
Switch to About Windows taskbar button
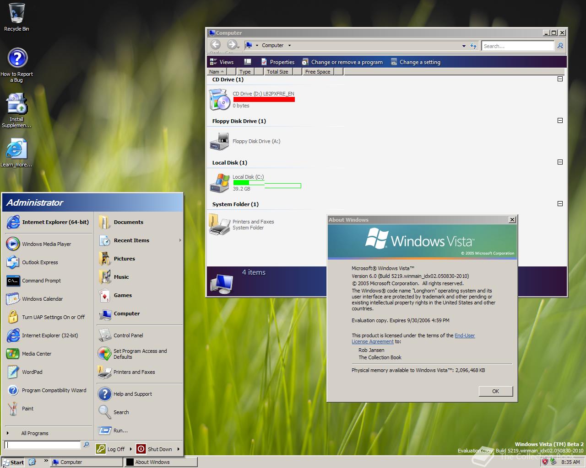161,462
